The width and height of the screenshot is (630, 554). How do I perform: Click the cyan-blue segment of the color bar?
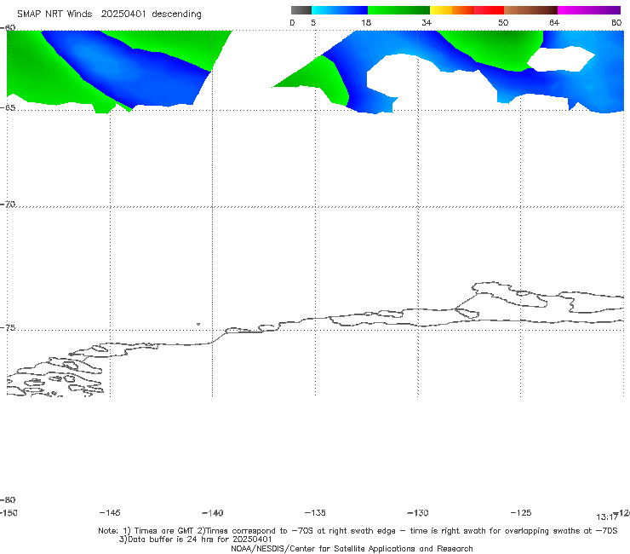pyautogui.click(x=340, y=10)
